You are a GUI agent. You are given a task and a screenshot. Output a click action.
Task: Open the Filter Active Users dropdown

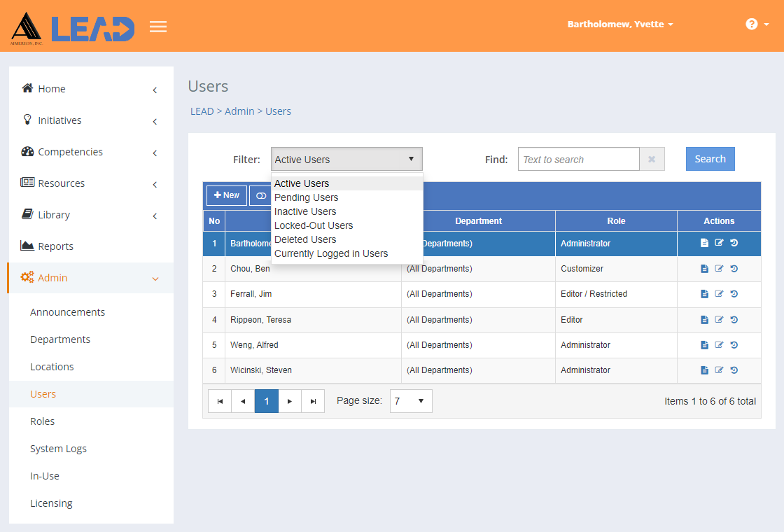coord(346,159)
